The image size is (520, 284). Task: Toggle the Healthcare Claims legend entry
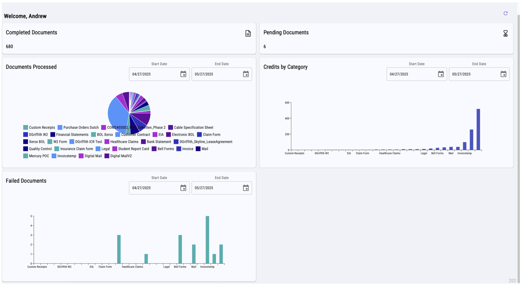[121, 142]
